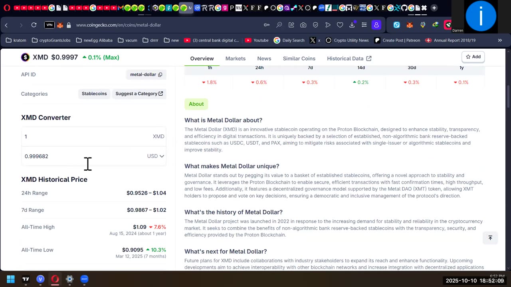
Task: Reload the CoinGecko page
Action: (x=34, y=25)
